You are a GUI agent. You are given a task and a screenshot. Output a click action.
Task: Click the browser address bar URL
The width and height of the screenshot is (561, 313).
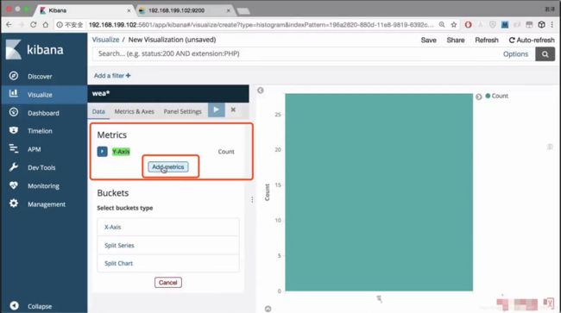pyautogui.click(x=261, y=25)
